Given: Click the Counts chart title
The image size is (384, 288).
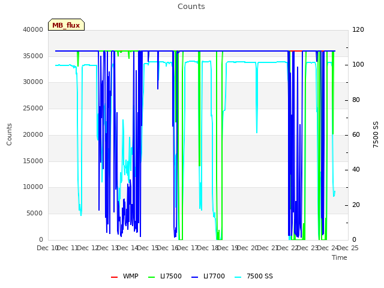Looking at the screenshot, I should (x=191, y=7).
